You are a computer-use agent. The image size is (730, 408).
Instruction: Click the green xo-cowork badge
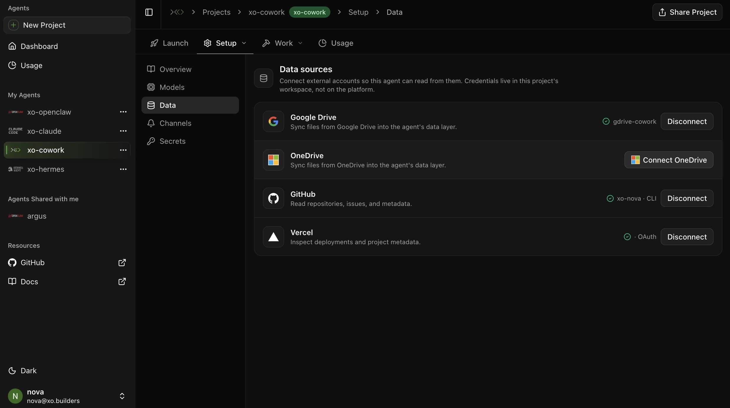tap(309, 12)
